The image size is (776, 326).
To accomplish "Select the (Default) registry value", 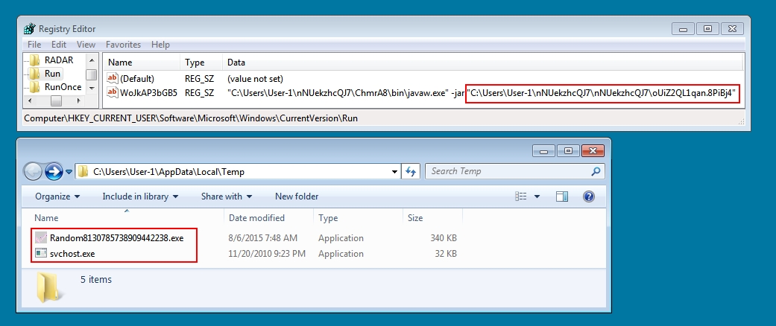I will pyautogui.click(x=136, y=78).
